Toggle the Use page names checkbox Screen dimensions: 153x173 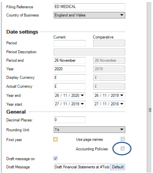123,139
